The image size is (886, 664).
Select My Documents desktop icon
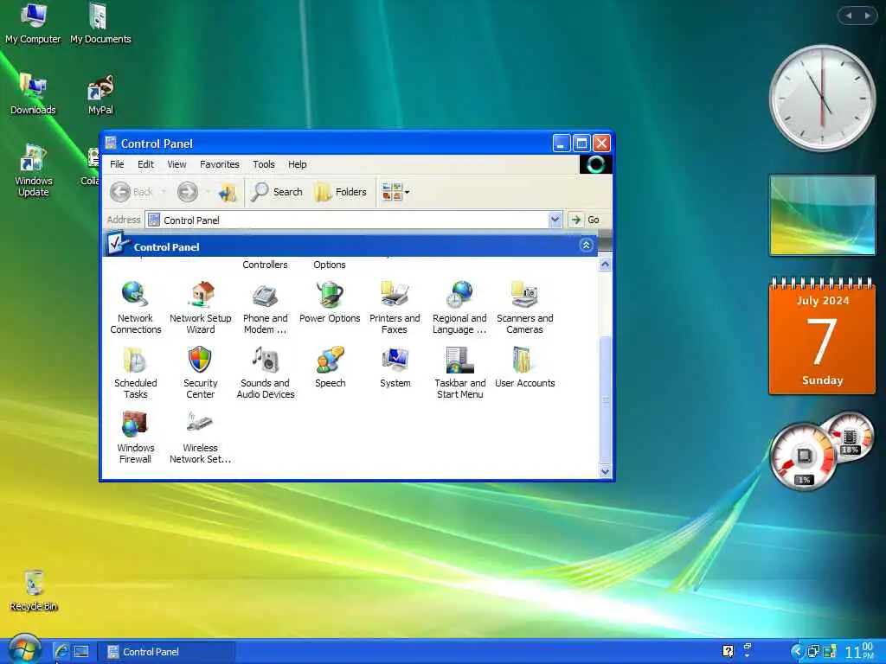coord(100,23)
